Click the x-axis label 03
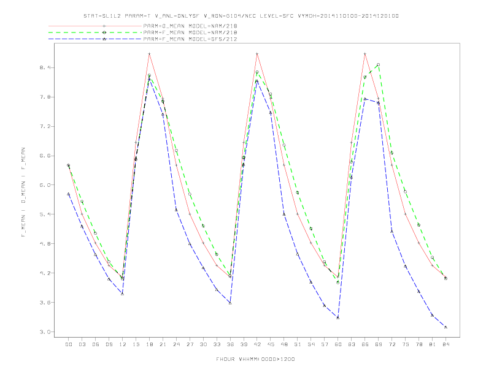The width and height of the screenshot is (486, 375). 82,344
